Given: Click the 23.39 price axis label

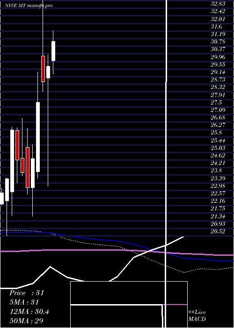Looking at the screenshot, I should pos(218,178).
